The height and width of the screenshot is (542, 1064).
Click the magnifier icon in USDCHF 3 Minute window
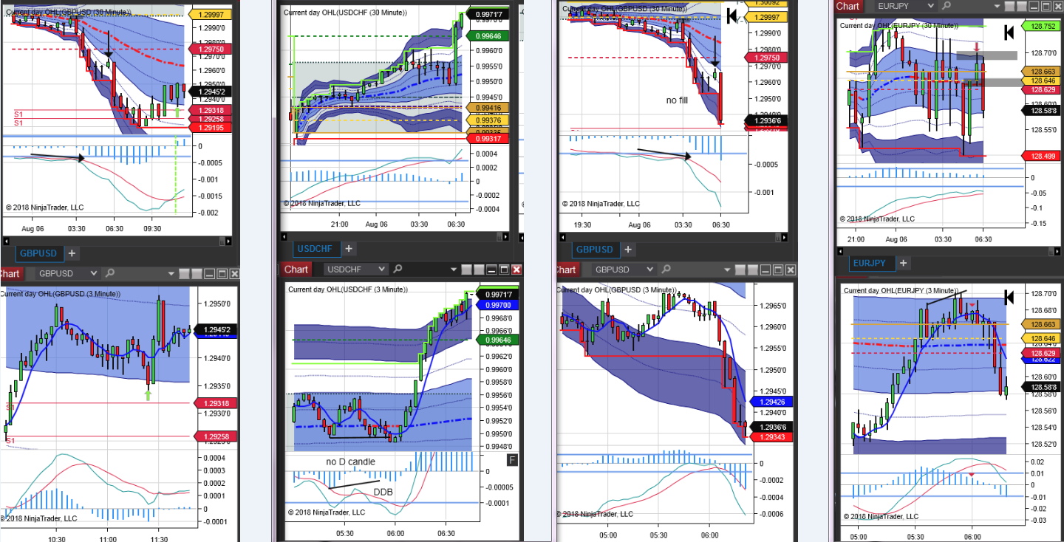[x=398, y=270]
